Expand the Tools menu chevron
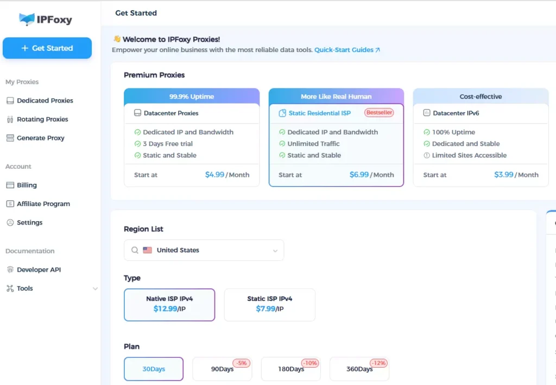556x385 pixels. point(96,289)
